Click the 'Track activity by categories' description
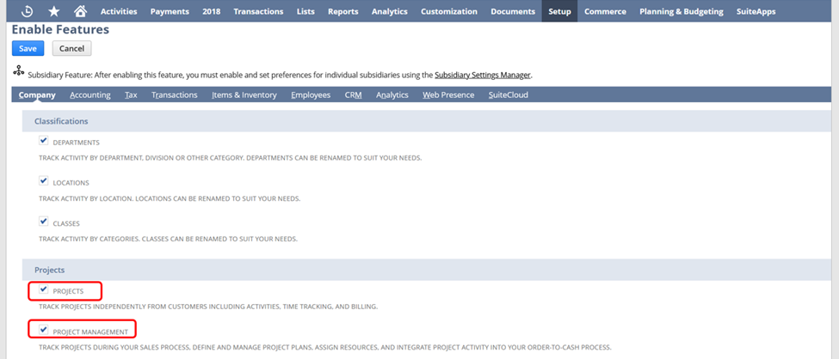The width and height of the screenshot is (839, 359). 168,239
